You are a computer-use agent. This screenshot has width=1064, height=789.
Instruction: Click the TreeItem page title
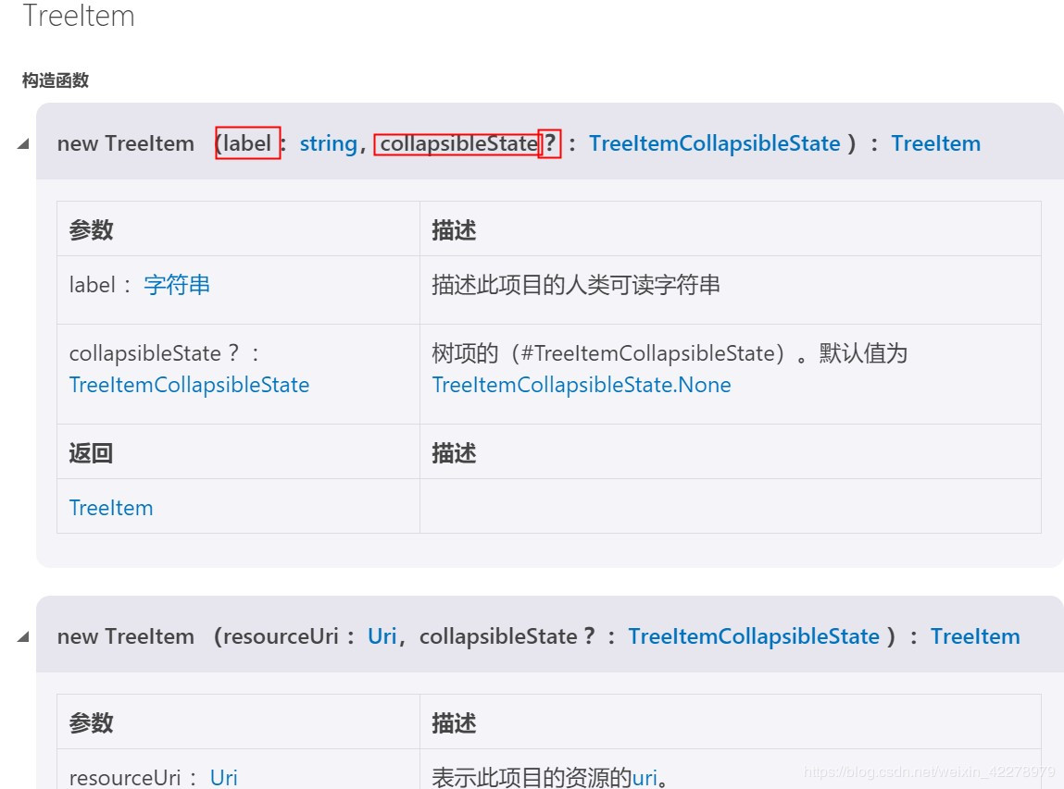(79, 15)
